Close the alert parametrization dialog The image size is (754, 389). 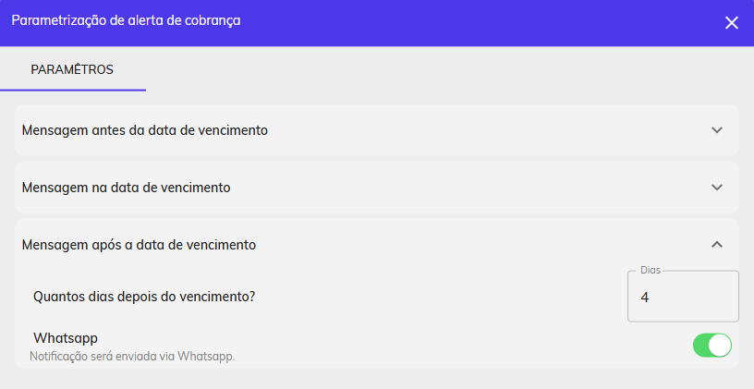(732, 22)
